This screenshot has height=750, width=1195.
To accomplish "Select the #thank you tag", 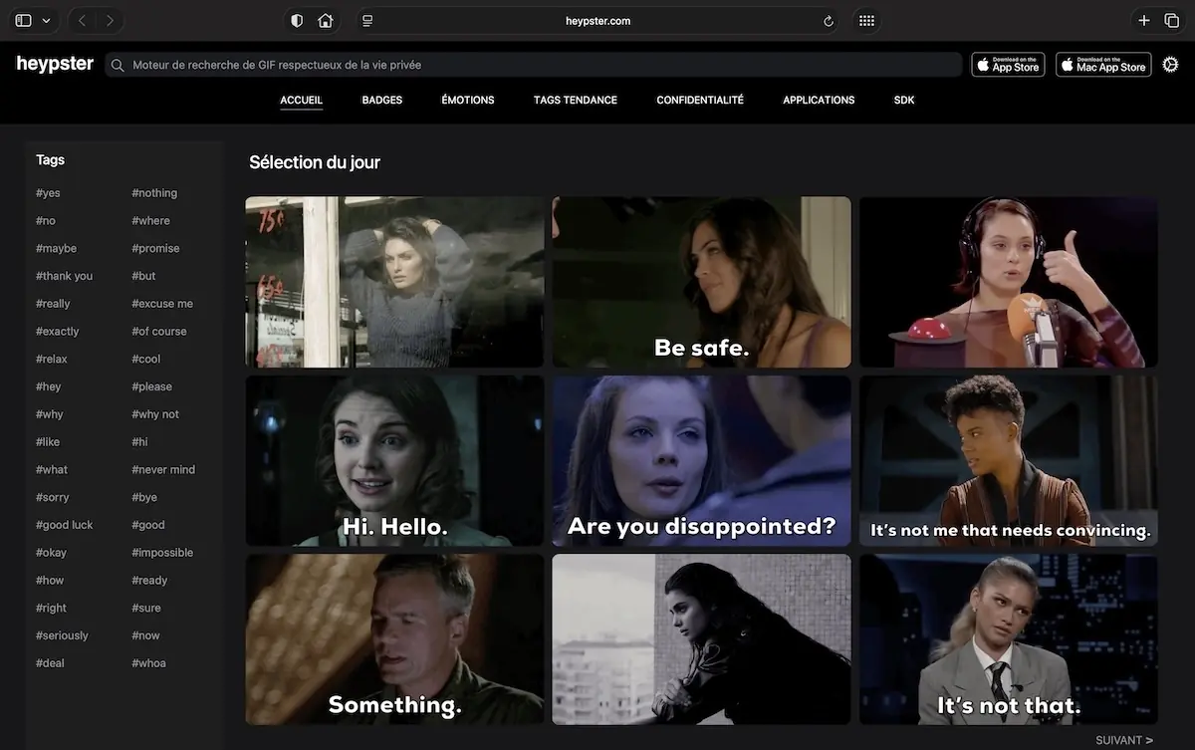I will pyautogui.click(x=64, y=276).
